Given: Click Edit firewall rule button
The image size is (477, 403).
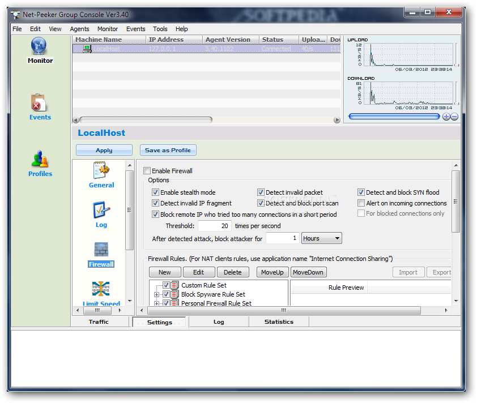Looking at the screenshot, I should click(x=199, y=272).
